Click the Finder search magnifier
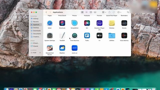Viewport: 160px width, 90px height. pos(128,12)
